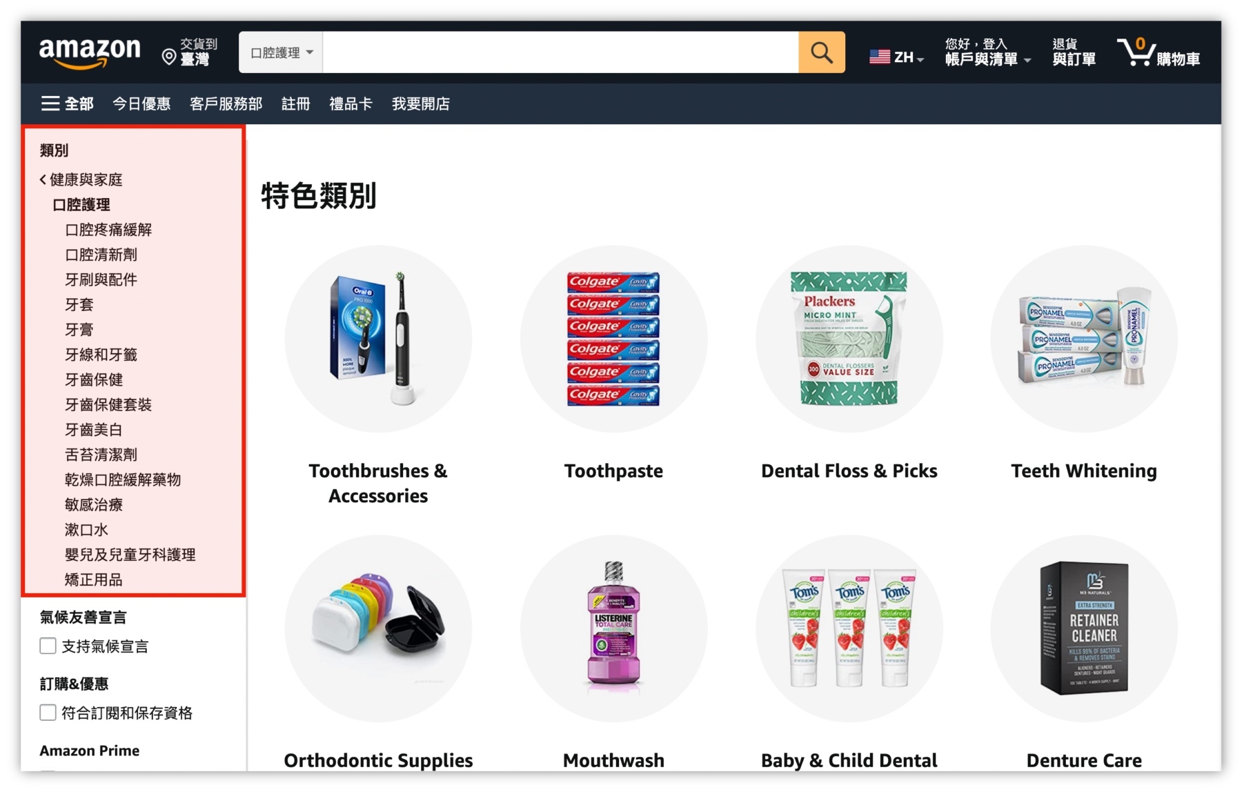1242x792 pixels.
Task: Select 漱口水 in the category sidebar
Action: 86,530
